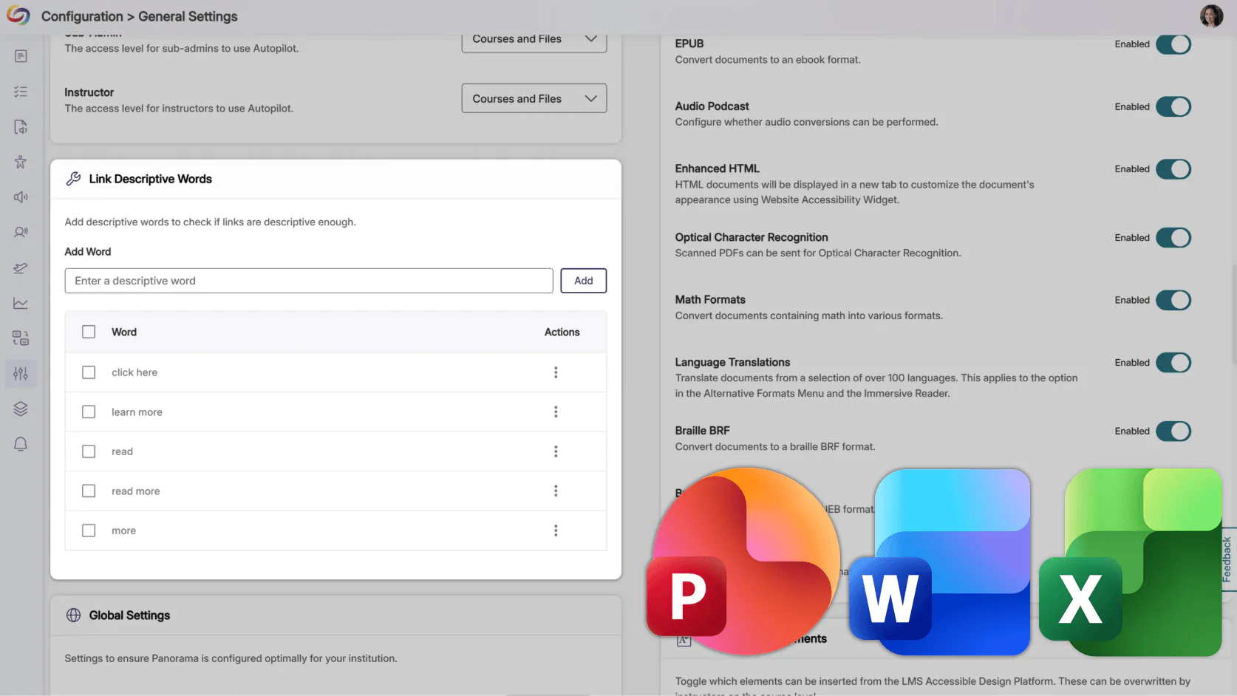Select the header checkbox in the Word table
Viewport: 1237px width, 696px height.
pyautogui.click(x=89, y=332)
